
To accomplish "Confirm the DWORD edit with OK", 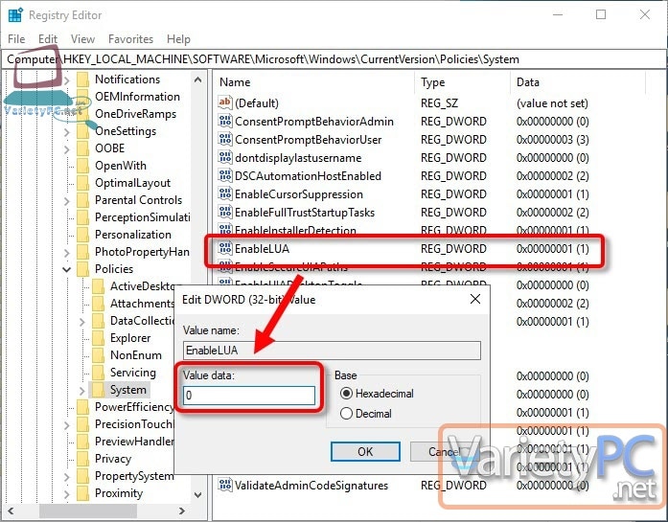I will coord(365,451).
